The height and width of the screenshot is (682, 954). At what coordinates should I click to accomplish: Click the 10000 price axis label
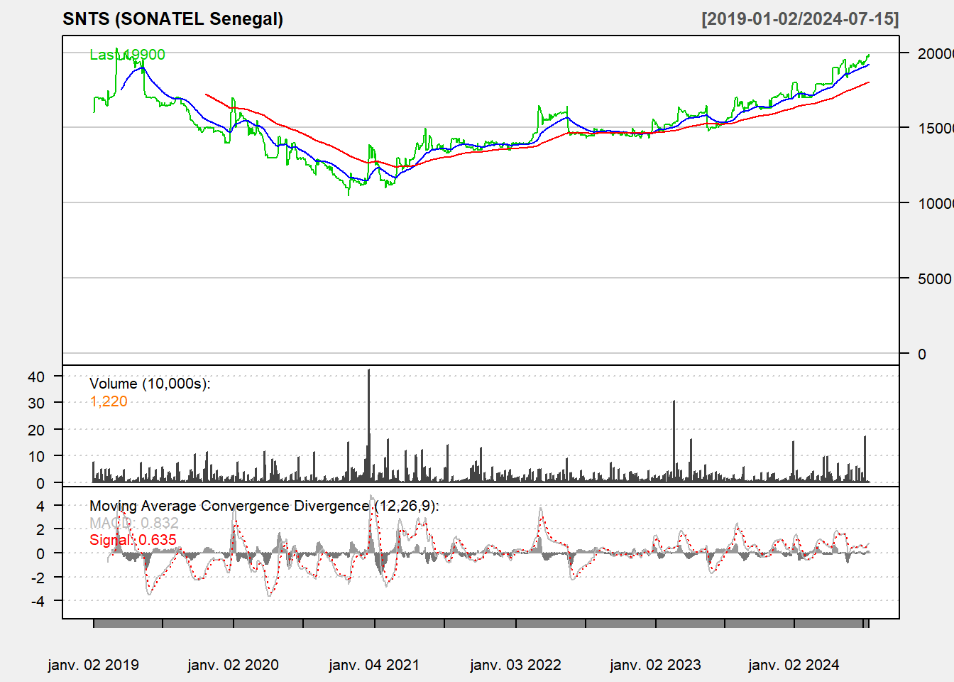coord(935,203)
